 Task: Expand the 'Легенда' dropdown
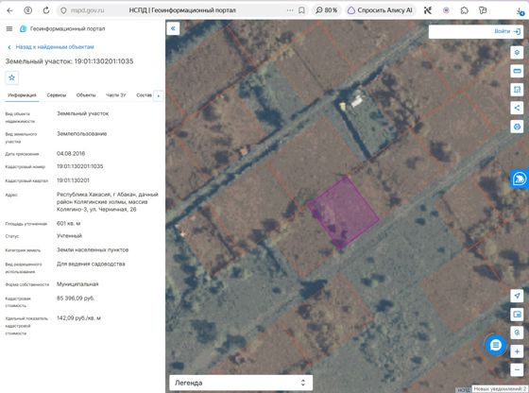(241, 383)
